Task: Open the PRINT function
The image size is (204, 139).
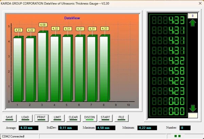Action: click(x=41, y=118)
